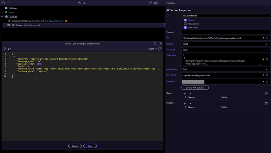Click the "language_code": "de" line in the editor
This screenshot has height=153, width=271.
pos(29,61)
